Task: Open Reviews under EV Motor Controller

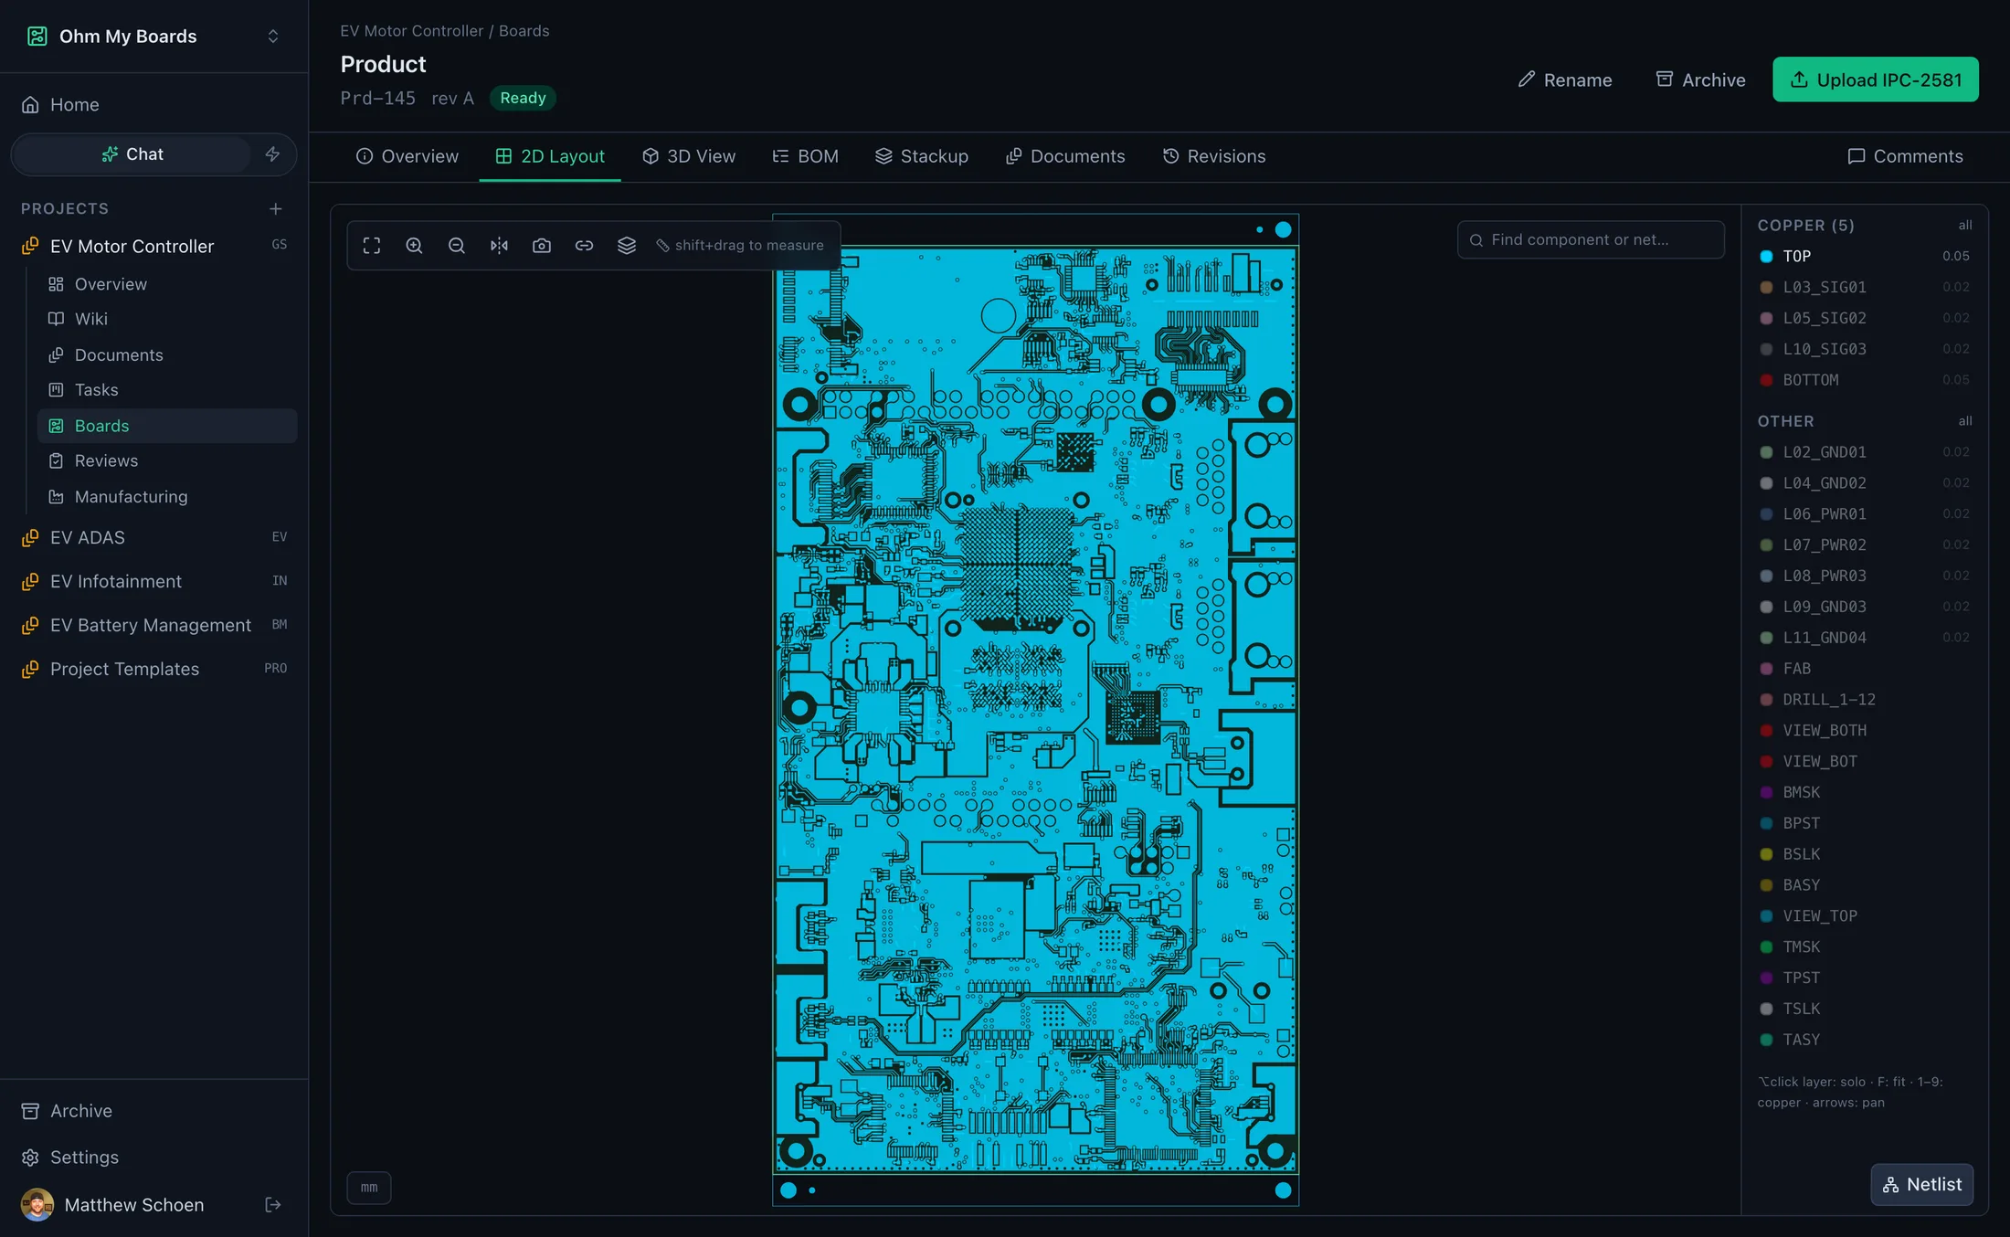Action: pos(167,461)
